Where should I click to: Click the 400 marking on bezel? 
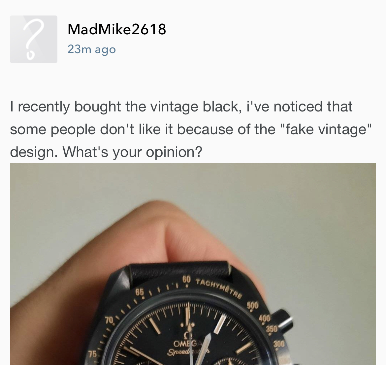click(x=264, y=319)
